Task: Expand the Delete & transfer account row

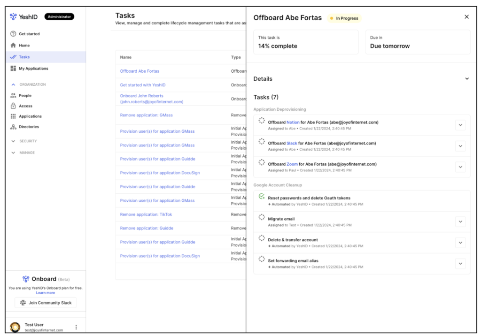Action: tap(460, 243)
